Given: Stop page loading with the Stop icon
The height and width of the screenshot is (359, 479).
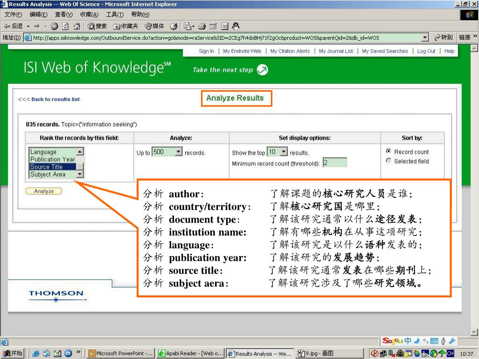Looking at the screenshot, I should coord(54,26).
